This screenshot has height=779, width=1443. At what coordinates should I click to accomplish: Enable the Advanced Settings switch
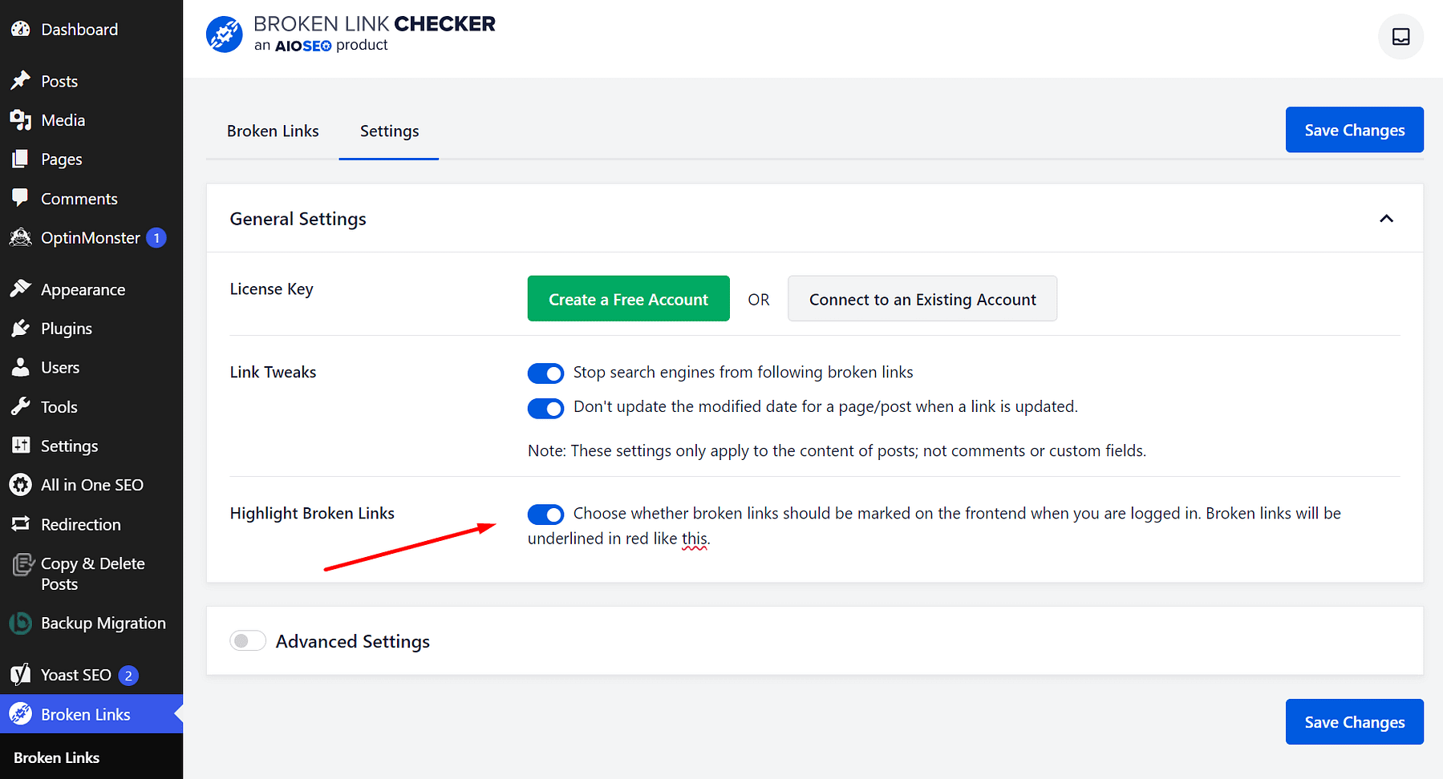[x=247, y=640]
